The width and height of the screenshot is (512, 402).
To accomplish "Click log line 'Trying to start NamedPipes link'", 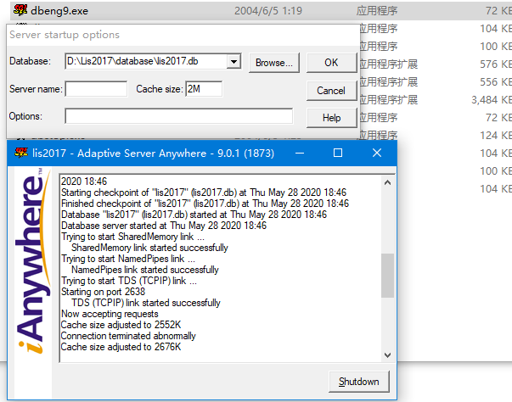I will click(128, 259).
